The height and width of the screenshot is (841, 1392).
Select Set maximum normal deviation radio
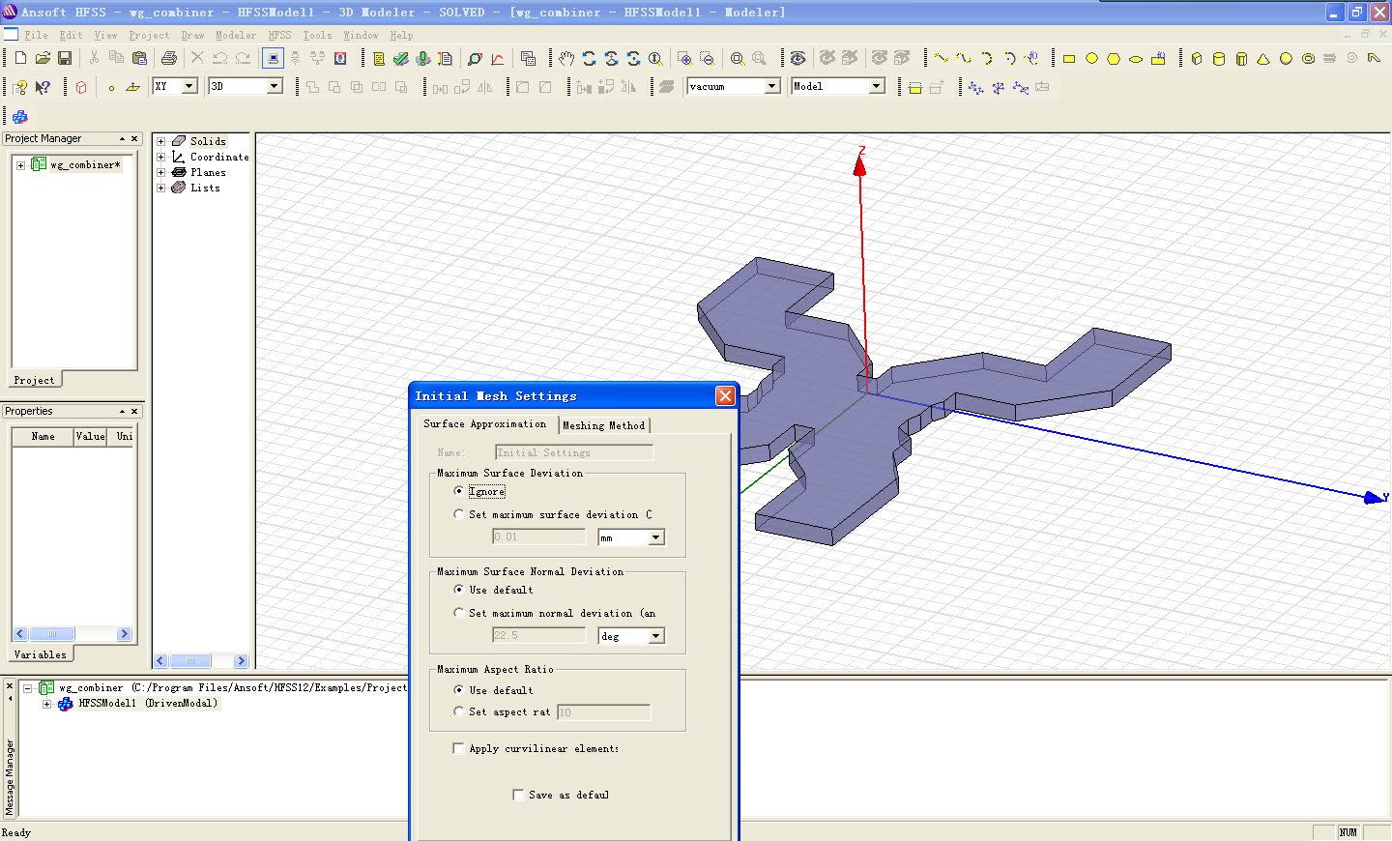[459, 613]
